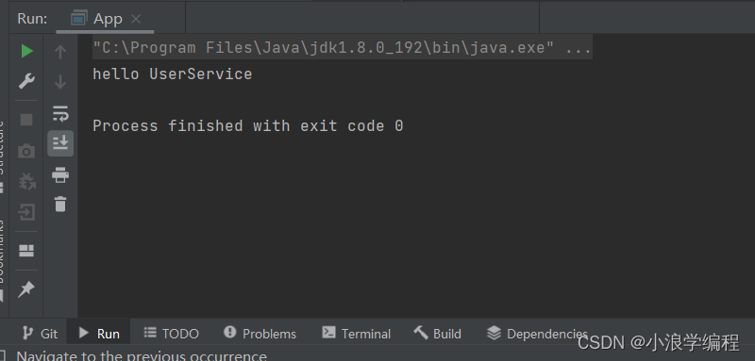Click the layout restore icon in Run sidebar
This screenshot has width=755, height=361.
coord(26,251)
